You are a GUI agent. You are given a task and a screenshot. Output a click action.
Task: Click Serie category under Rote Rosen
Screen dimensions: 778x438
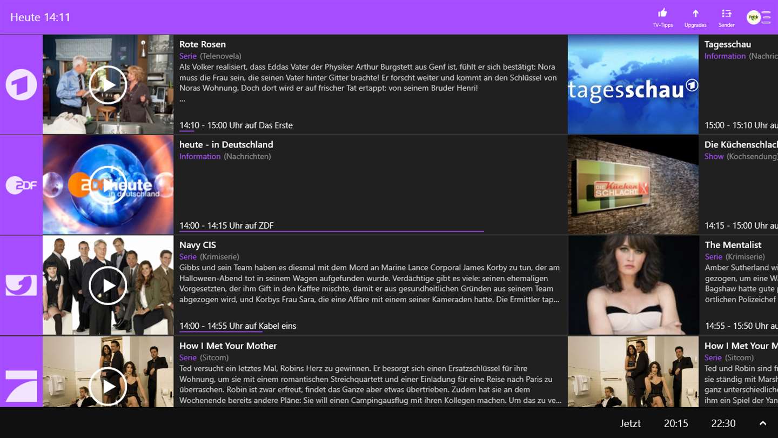188,56
